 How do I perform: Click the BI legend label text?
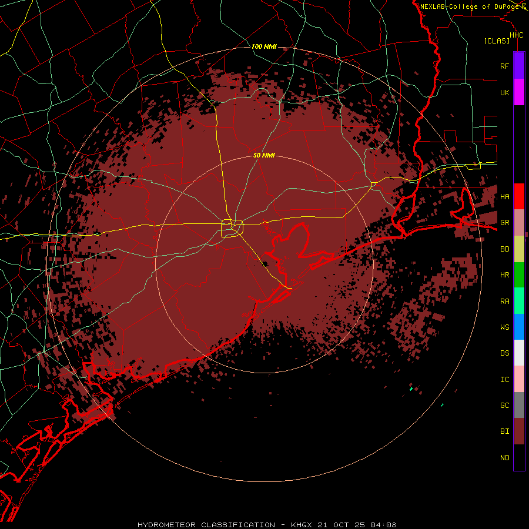point(504,431)
